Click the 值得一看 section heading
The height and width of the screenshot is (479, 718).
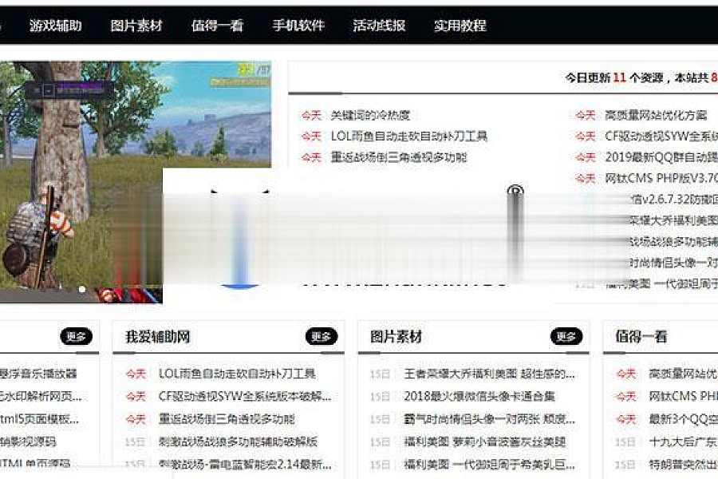tap(641, 337)
